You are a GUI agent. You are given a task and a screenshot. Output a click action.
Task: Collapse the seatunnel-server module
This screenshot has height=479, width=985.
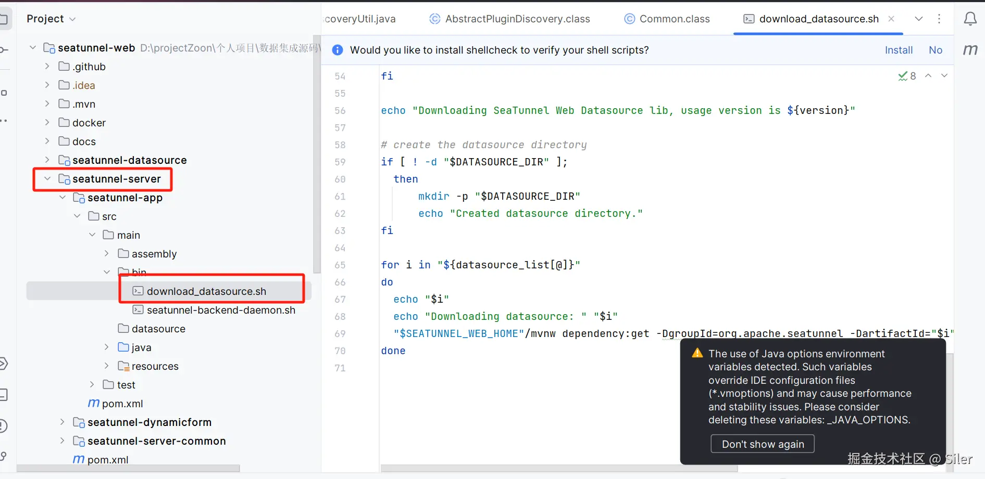coord(47,179)
